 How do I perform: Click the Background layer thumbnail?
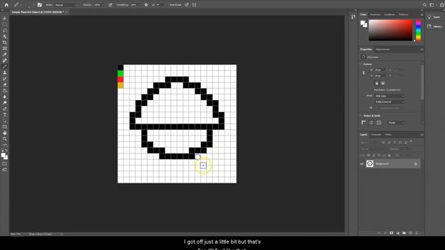pos(370,164)
